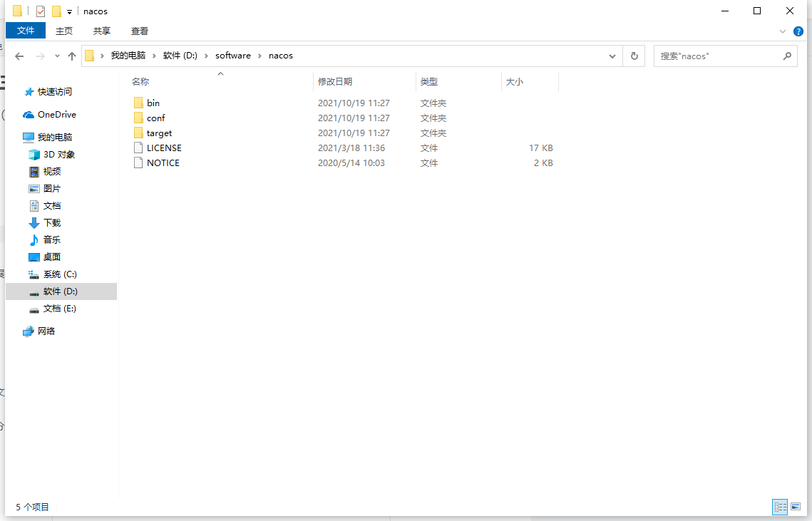Viewport: 812px width, 521px height.
Task: Go forward with the forward arrow
Action: pos(41,56)
